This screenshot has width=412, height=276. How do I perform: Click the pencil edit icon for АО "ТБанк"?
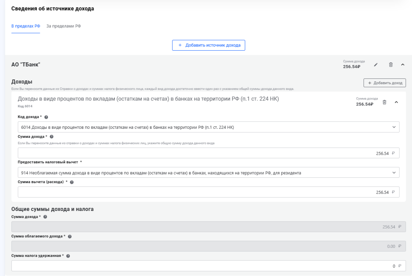[x=376, y=65]
